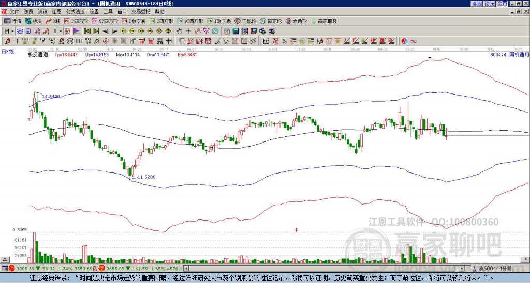Image resolution: width=530 pixels, height=283 pixels.
Task: Open the 江恩 menu
Action: [x=56, y=12]
